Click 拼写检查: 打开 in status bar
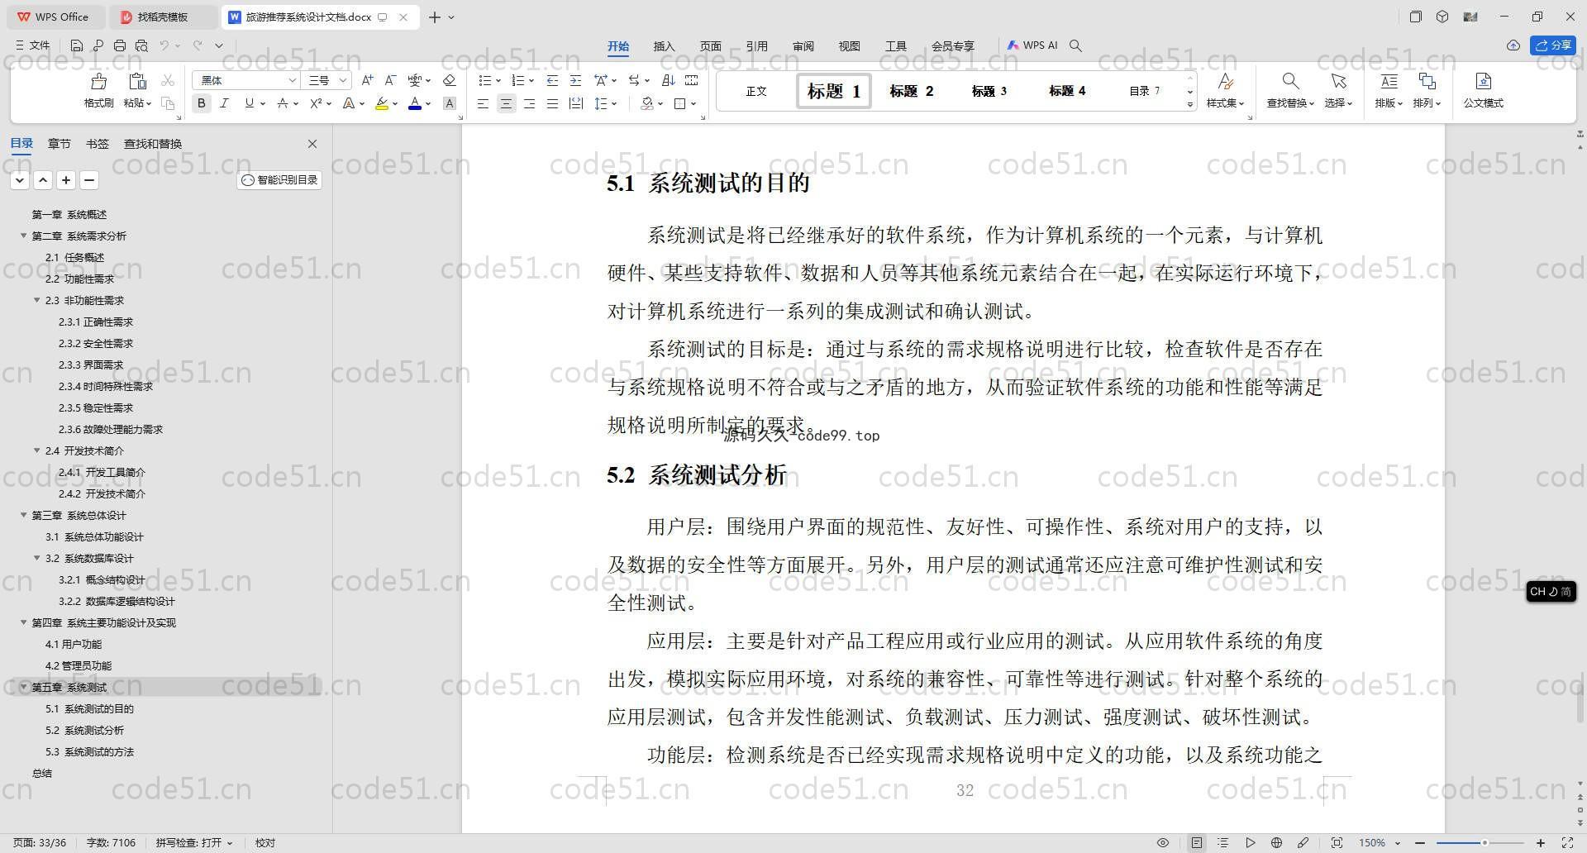 tap(193, 843)
